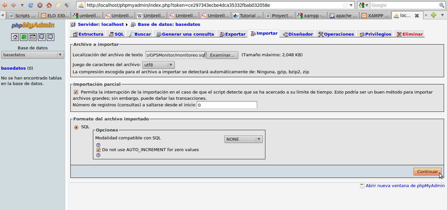Open the address bar URL history dropdown
Viewport: 447px width, 210px height.
(351, 5)
